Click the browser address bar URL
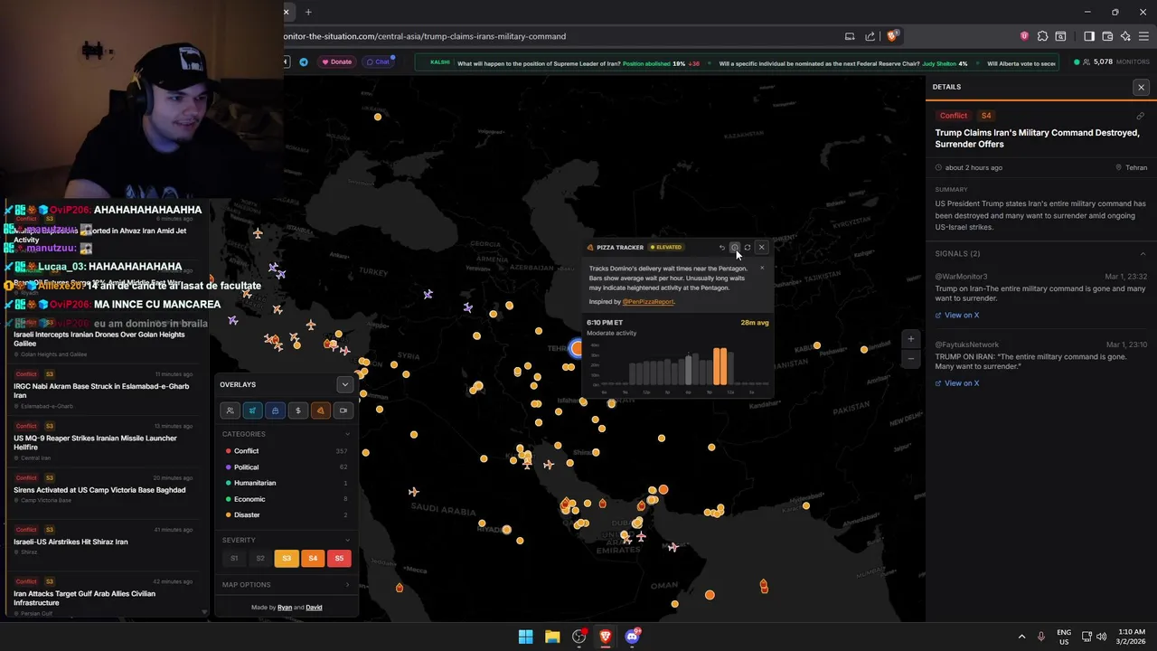1157x651 pixels. tap(425, 36)
